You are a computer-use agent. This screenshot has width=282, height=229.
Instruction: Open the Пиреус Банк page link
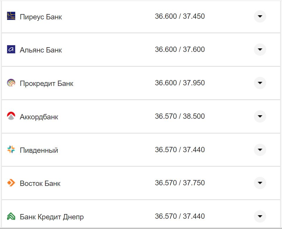(x=40, y=17)
